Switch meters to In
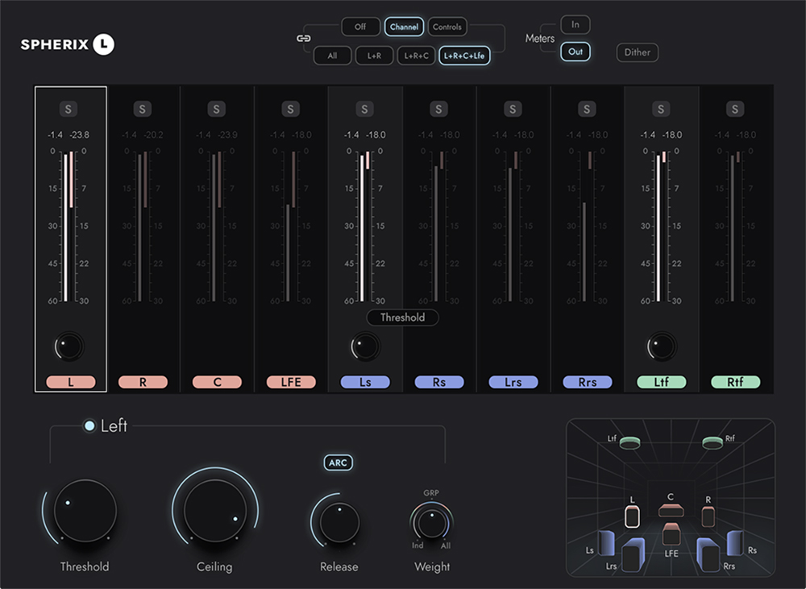The image size is (806, 589). pyautogui.click(x=575, y=25)
